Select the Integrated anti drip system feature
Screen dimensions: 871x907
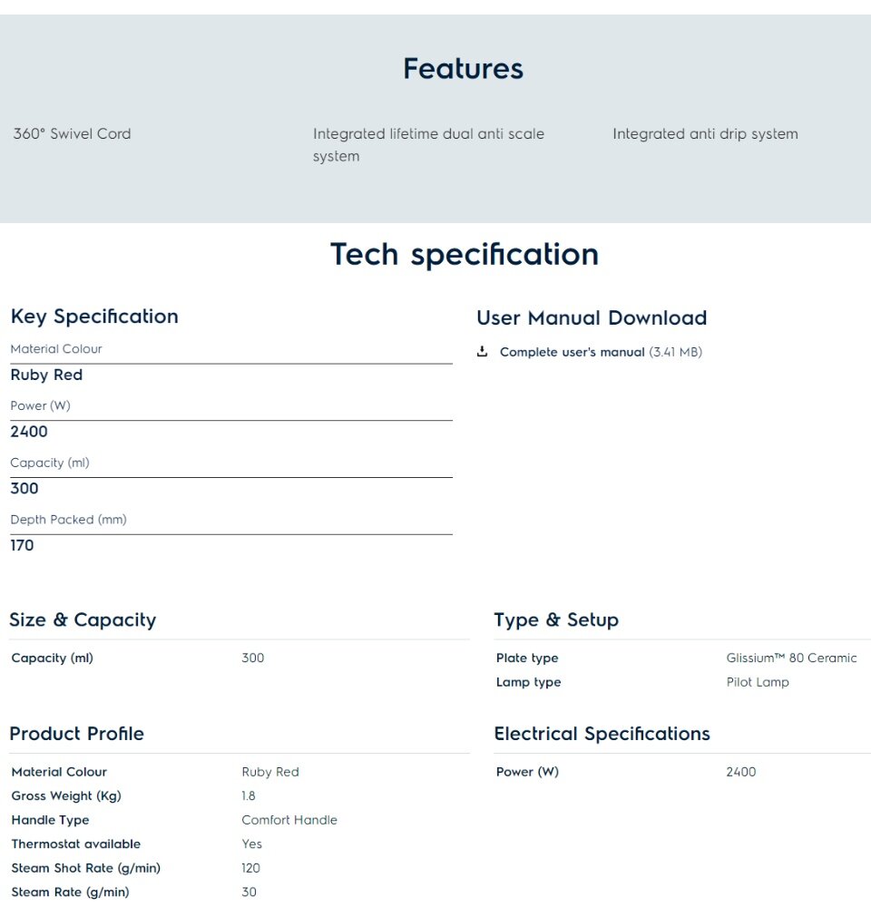705,133
